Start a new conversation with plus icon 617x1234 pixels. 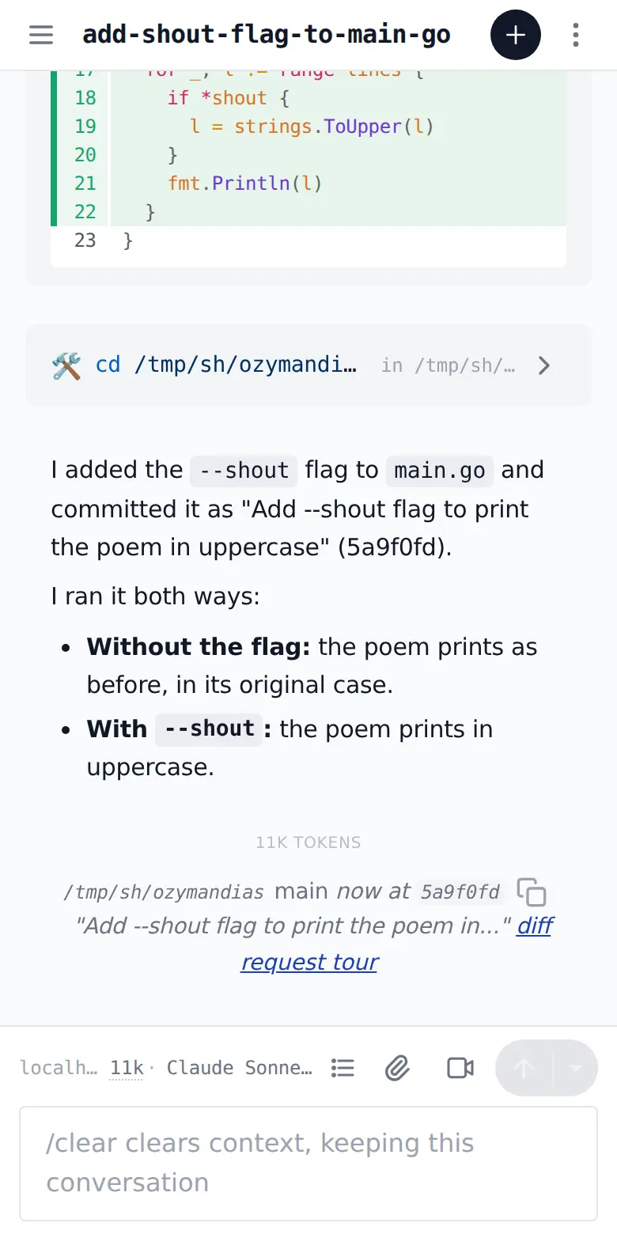(516, 35)
